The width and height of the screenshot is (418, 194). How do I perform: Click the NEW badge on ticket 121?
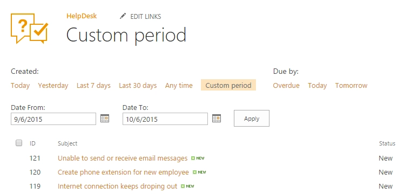(x=198, y=158)
